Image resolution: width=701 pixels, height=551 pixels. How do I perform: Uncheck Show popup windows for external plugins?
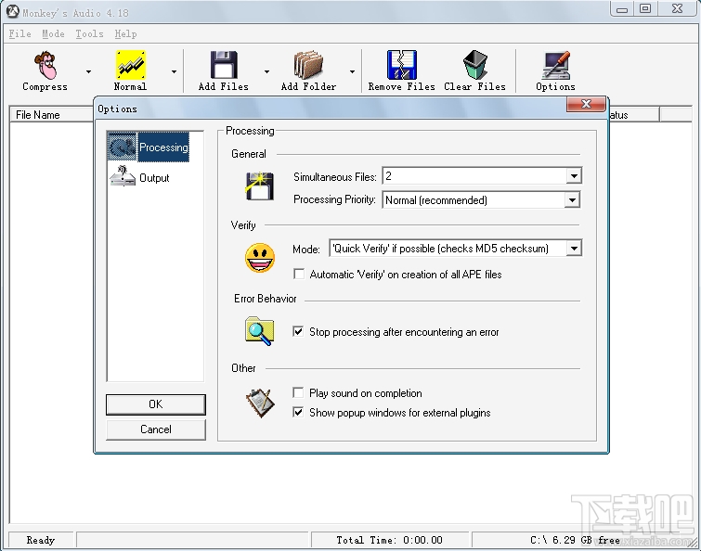click(x=298, y=412)
